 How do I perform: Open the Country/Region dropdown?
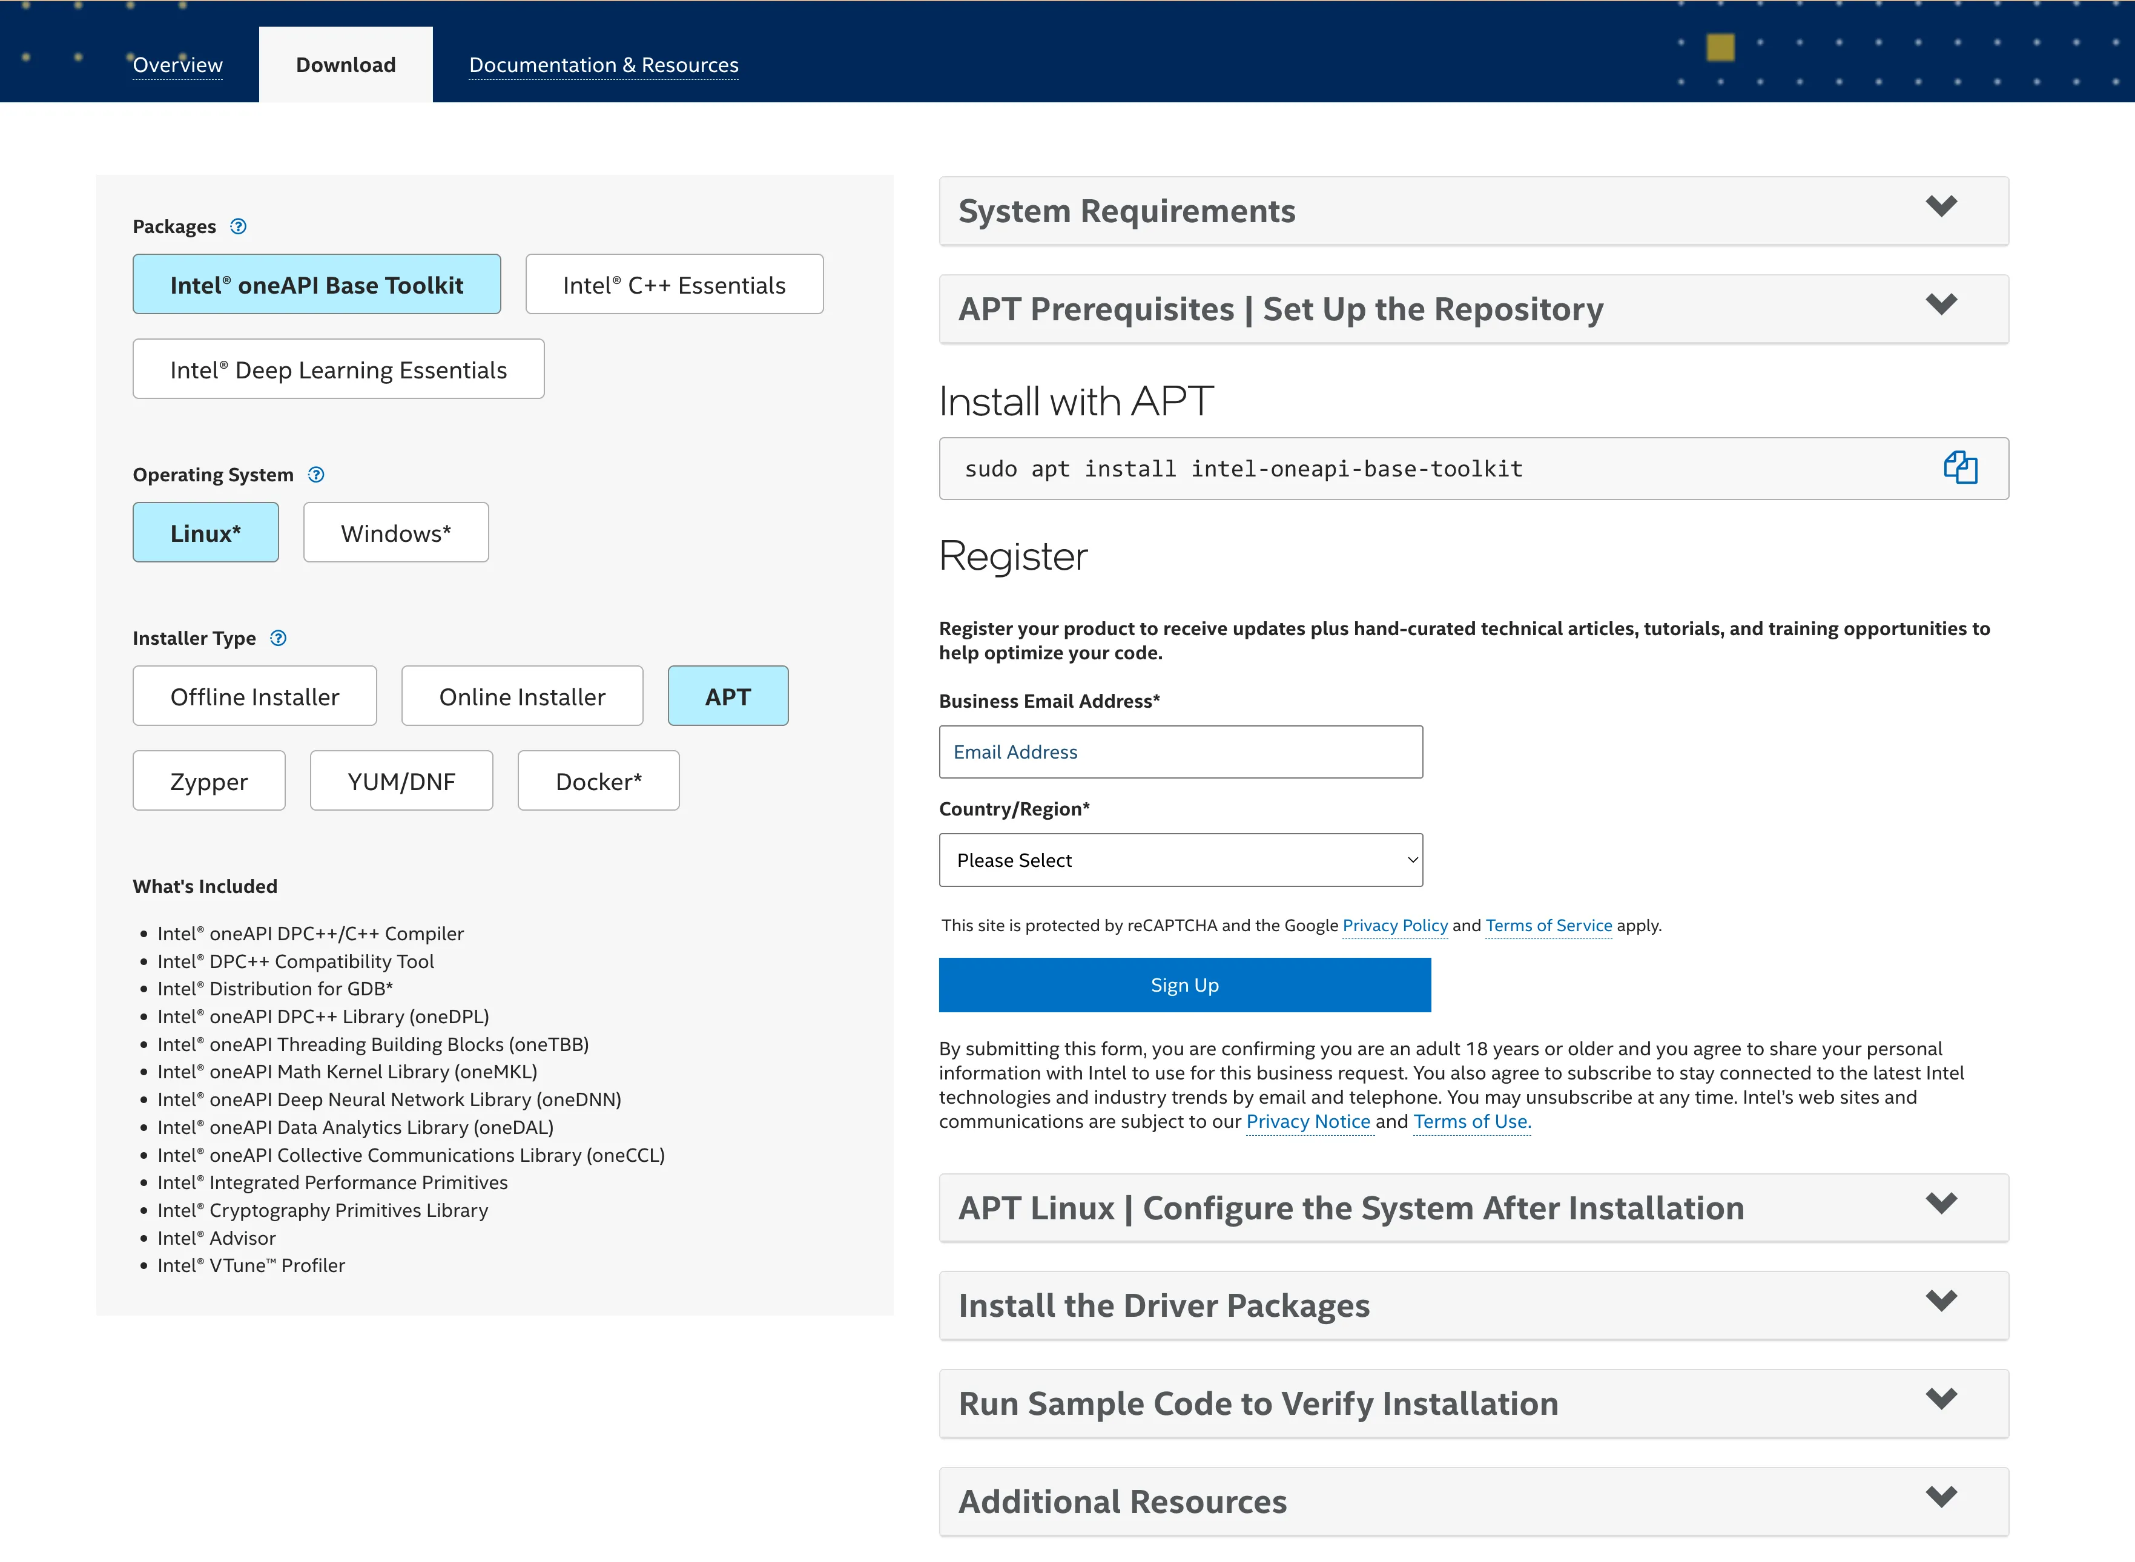pos(1180,860)
